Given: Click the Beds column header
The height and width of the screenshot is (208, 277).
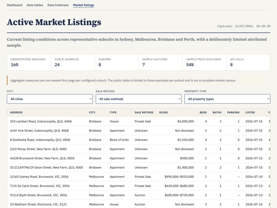Looking at the screenshot, I should coord(203,113).
